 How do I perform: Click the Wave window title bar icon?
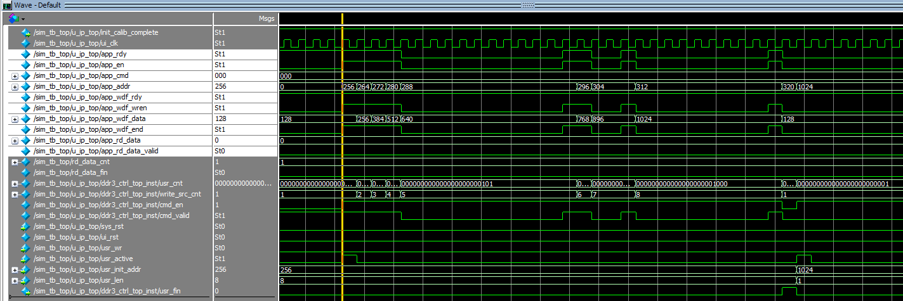click(x=6, y=4)
